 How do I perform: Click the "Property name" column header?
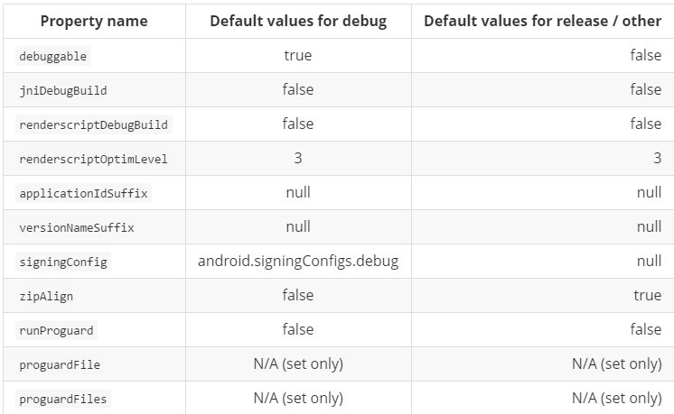pyautogui.click(x=95, y=21)
